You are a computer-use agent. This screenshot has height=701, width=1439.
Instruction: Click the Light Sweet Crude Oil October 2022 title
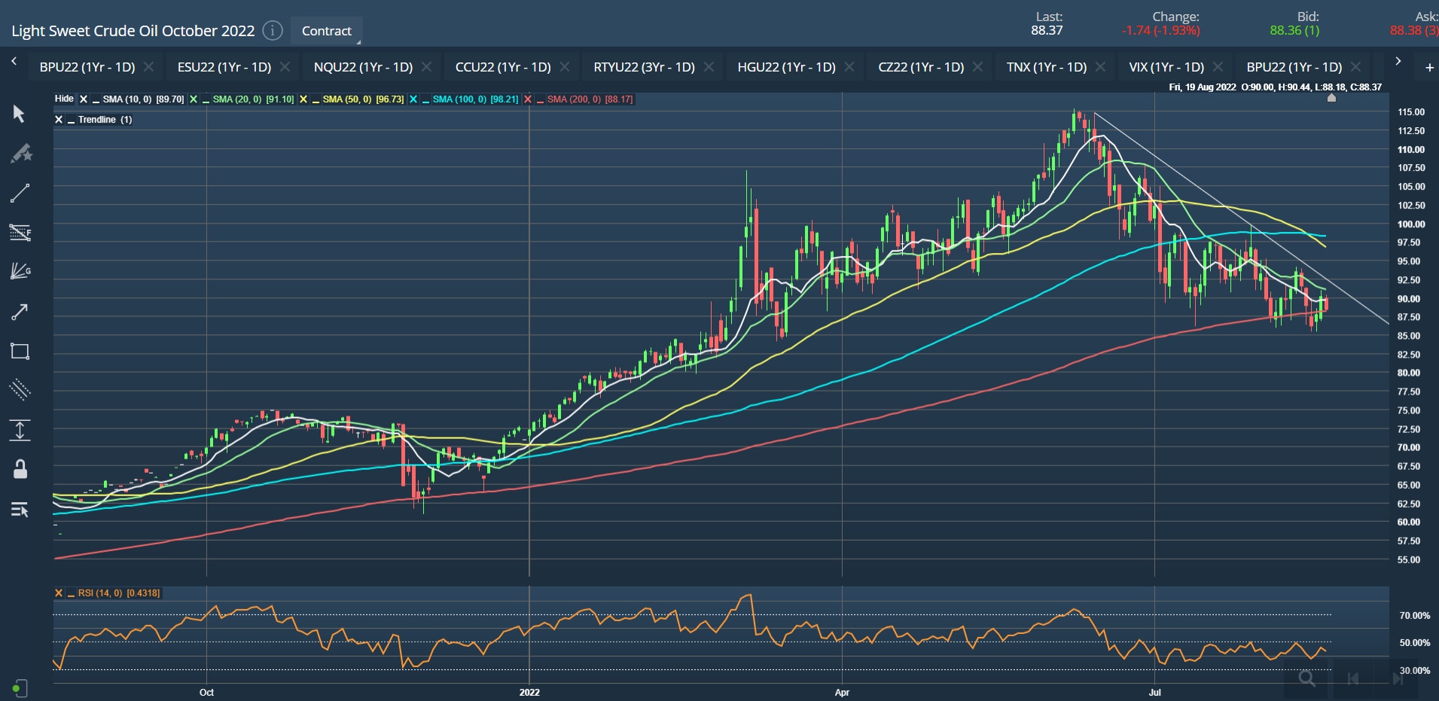coord(133,31)
